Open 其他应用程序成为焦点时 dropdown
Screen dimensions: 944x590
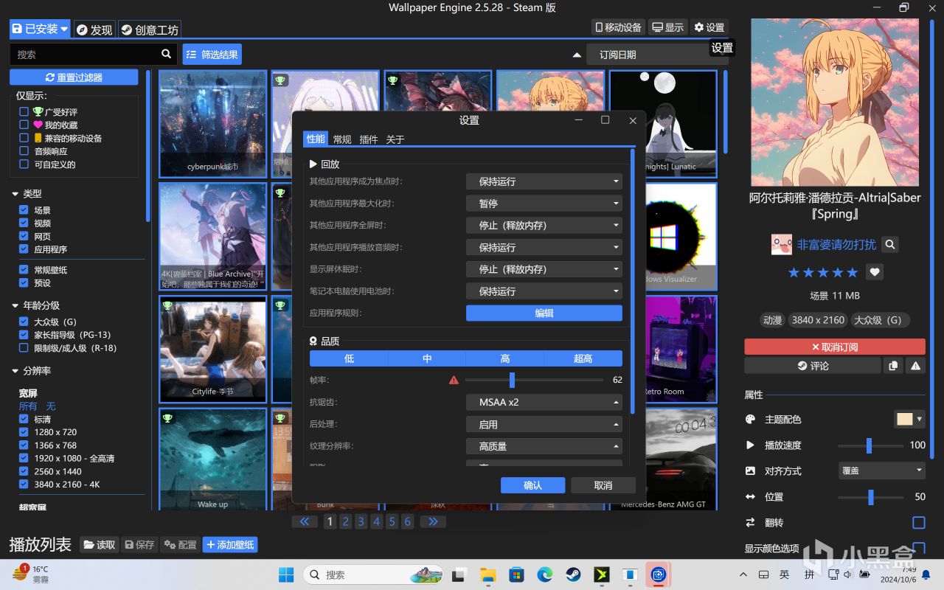[544, 181]
